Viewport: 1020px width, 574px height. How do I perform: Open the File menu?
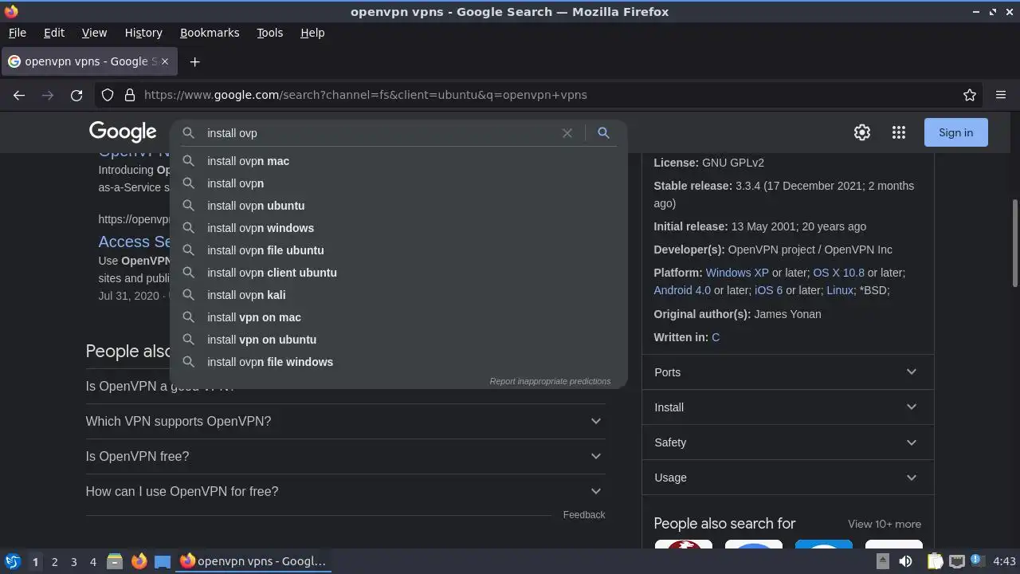17,33
